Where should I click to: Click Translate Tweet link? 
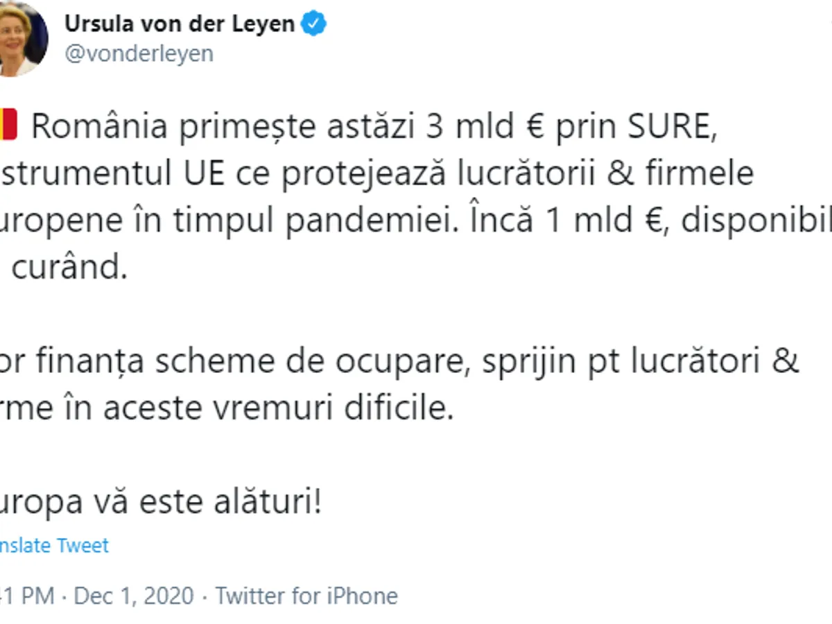[x=54, y=546]
